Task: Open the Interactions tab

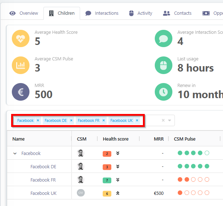Action: (102, 13)
